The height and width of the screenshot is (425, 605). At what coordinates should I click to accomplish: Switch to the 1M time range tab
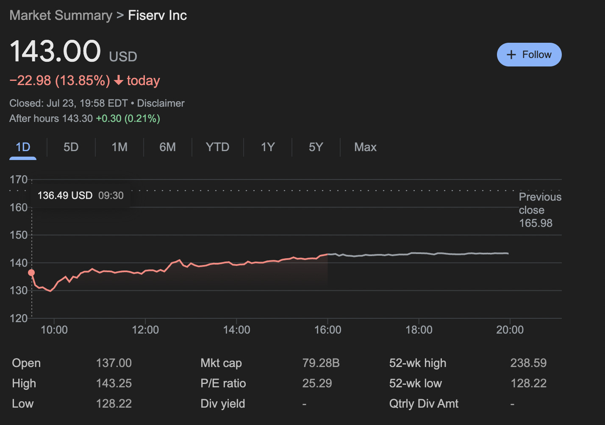tap(119, 147)
